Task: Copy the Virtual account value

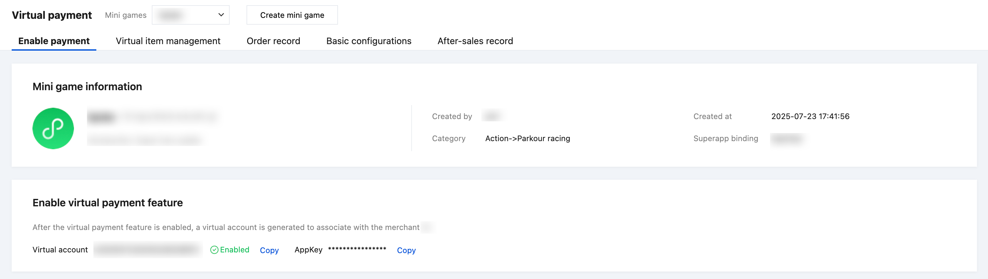Action: [x=269, y=250]
